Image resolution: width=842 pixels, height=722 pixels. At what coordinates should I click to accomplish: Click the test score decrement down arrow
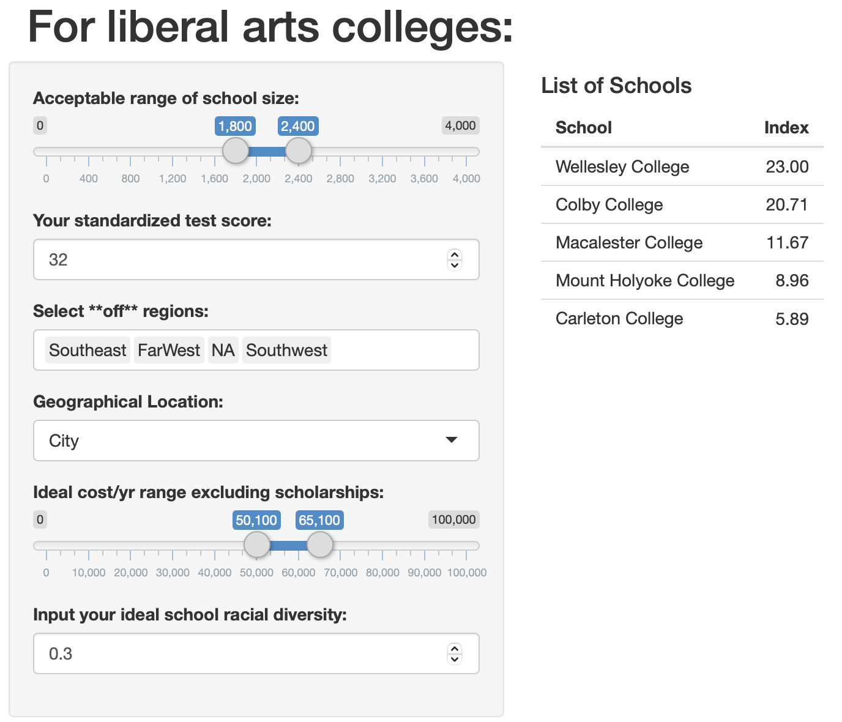click(454, 265)
